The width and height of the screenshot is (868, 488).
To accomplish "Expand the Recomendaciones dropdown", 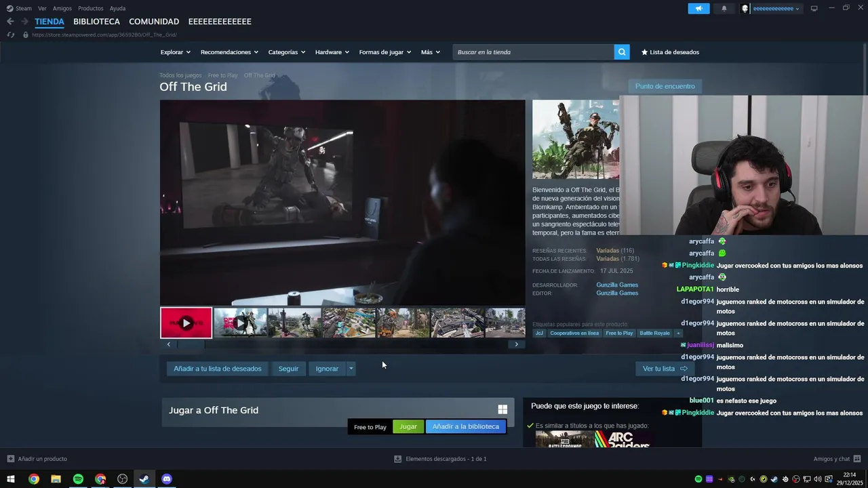I will point(229,52).
